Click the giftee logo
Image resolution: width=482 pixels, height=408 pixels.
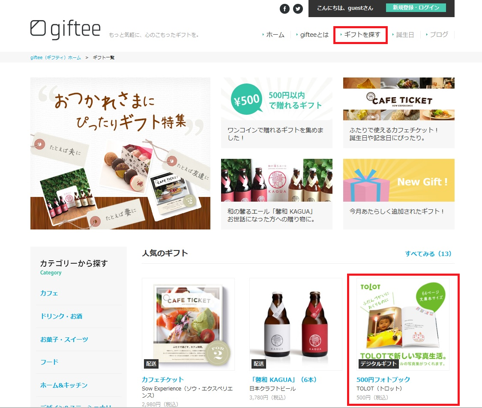pyautogui.click(x=66, y=29)
